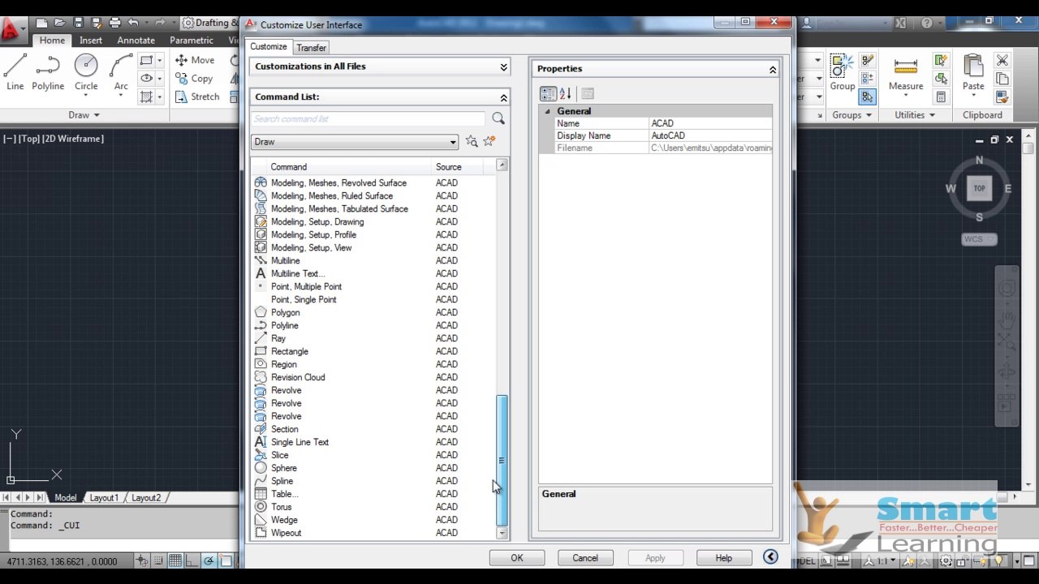Collapse the General properties section
The image size is (1039, 584).
pos(547,111)
